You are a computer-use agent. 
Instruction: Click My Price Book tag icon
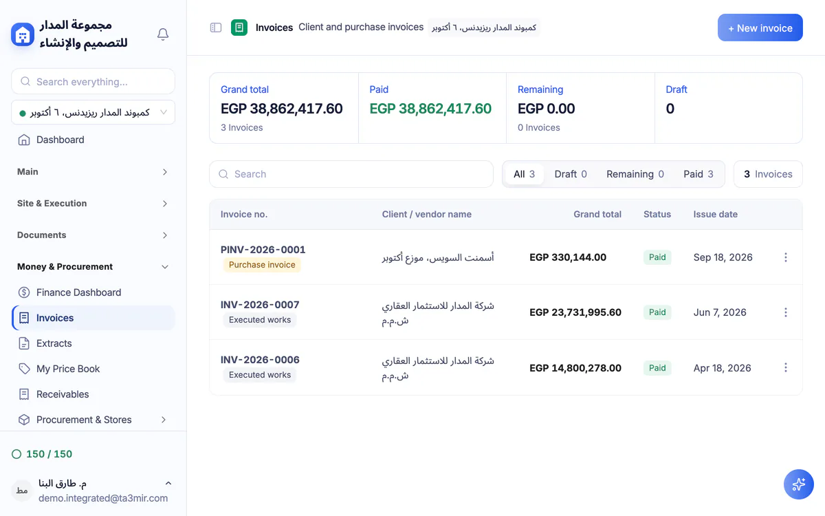24,369
